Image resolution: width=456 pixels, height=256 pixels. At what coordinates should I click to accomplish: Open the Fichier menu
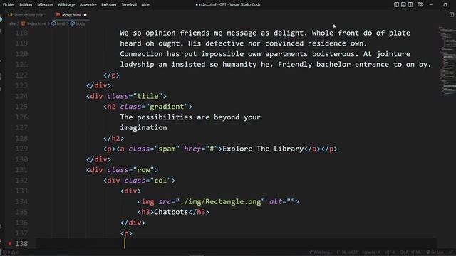click(x=9, y=5)
